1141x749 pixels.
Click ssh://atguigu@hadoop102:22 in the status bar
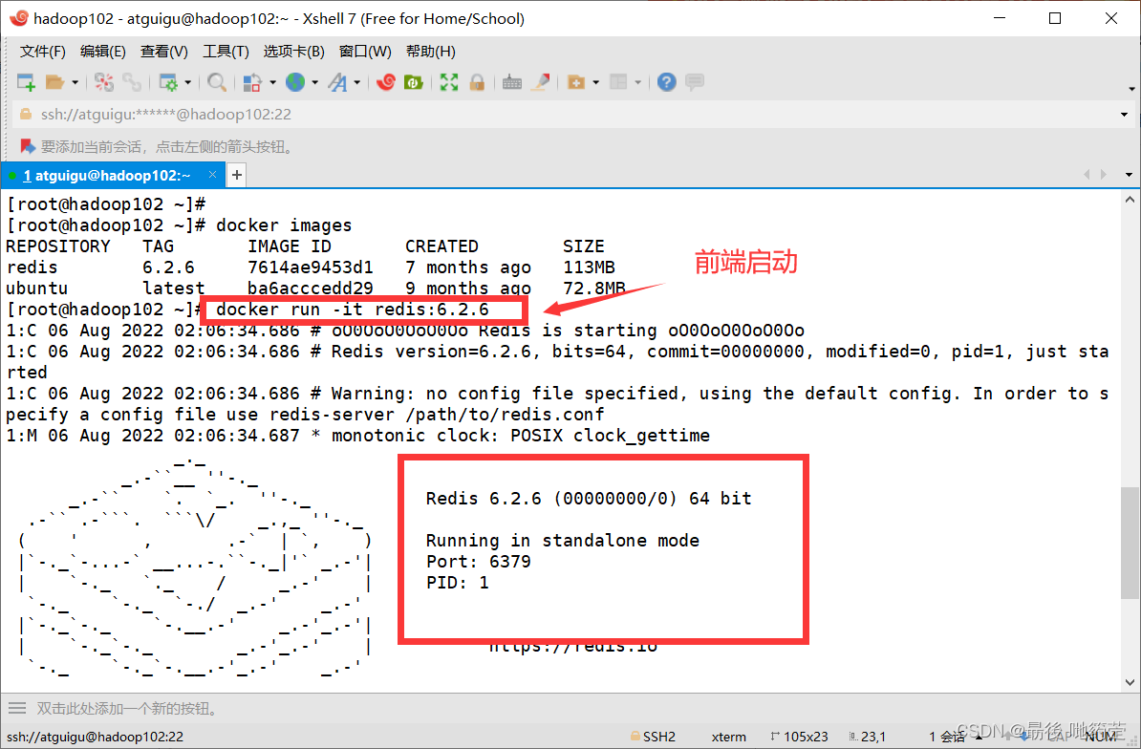(x=96, y=737)
